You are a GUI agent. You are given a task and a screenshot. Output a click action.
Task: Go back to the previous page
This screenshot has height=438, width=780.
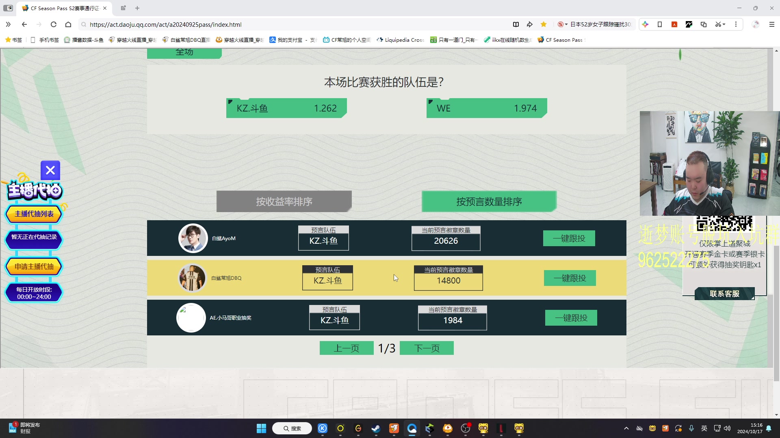(x=24, y=24)
